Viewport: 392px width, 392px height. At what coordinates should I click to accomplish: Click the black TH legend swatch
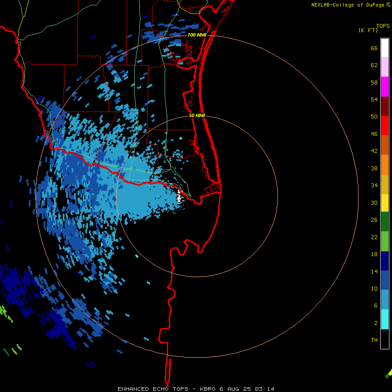point(385,339)
